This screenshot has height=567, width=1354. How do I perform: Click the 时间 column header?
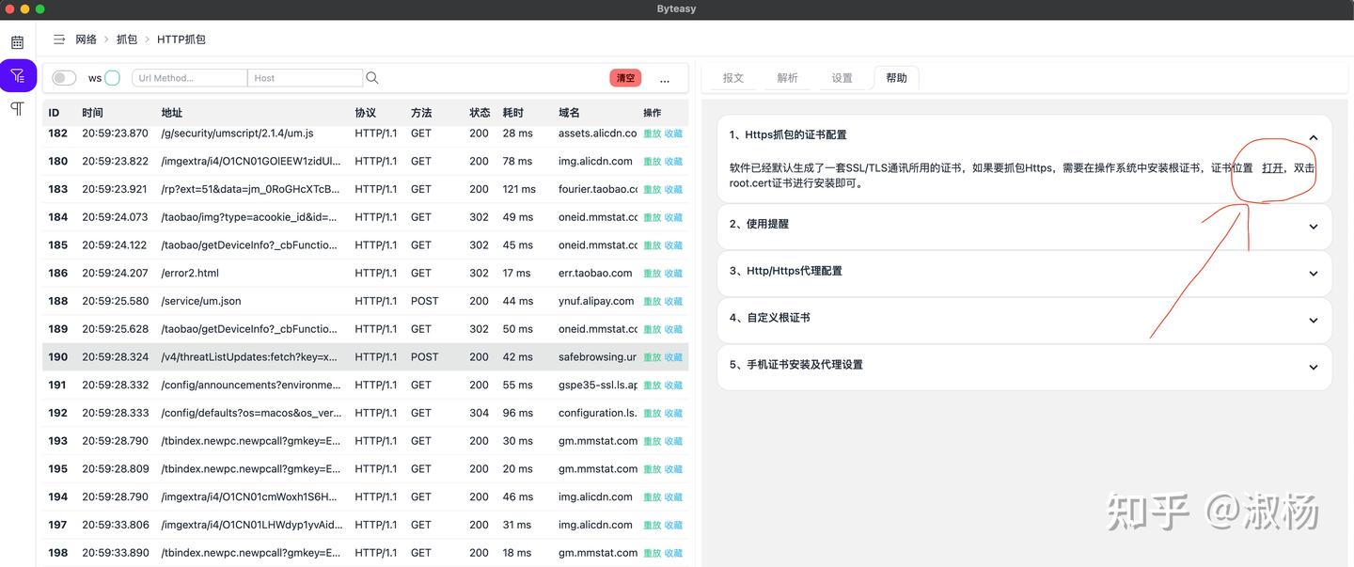[92, 113]
